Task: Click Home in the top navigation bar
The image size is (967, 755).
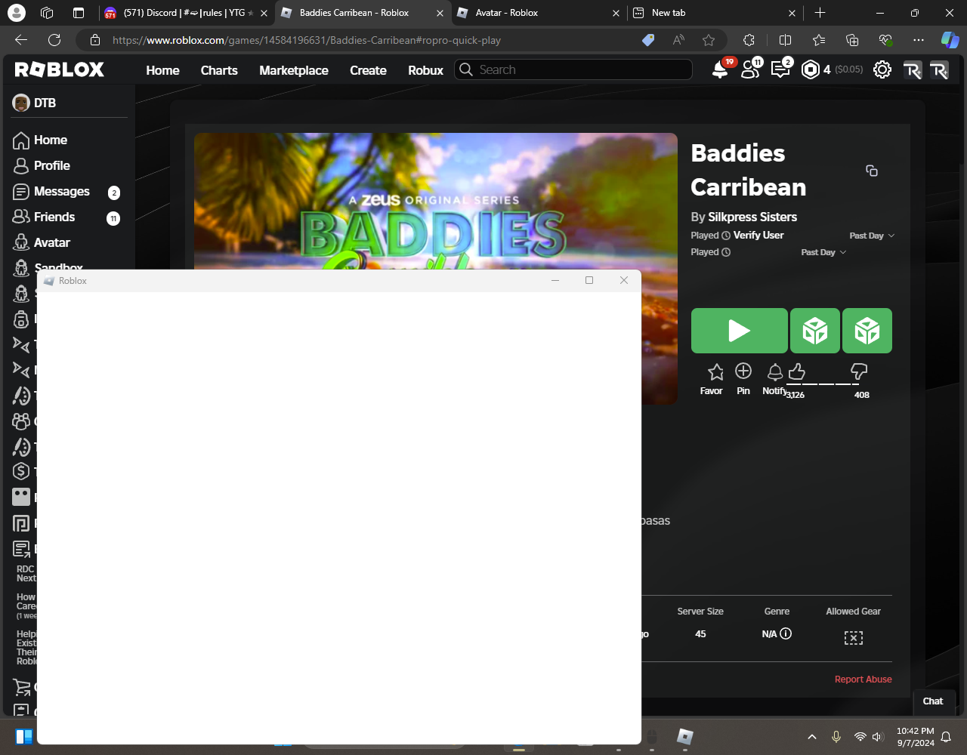Action: click(x=162, y=70)
